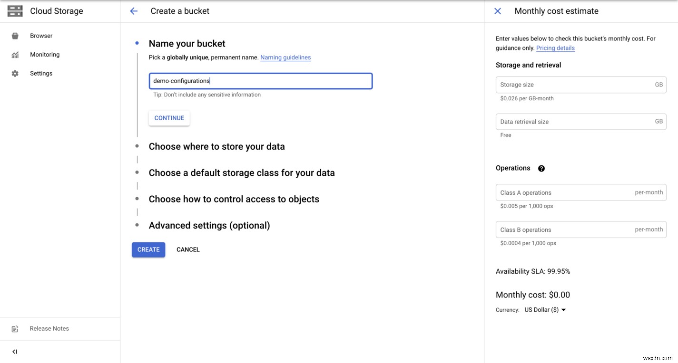Click the bucket name input field
Viewport: 678px width, 363px height.
(x=260, y=81)
